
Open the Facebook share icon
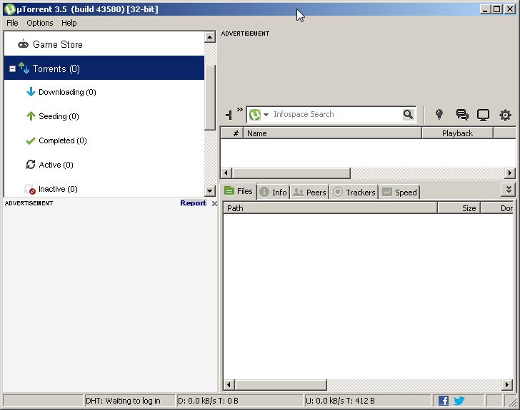click(x=444, y=401)
